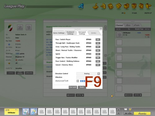155x116 pixels.
Task: Click Set for Cancel / Dummy Move
Action: [x=98, y=65]
